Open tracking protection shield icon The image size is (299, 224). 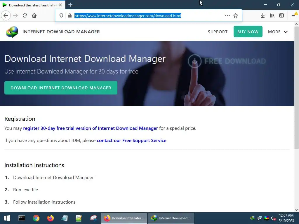[61, 16]
